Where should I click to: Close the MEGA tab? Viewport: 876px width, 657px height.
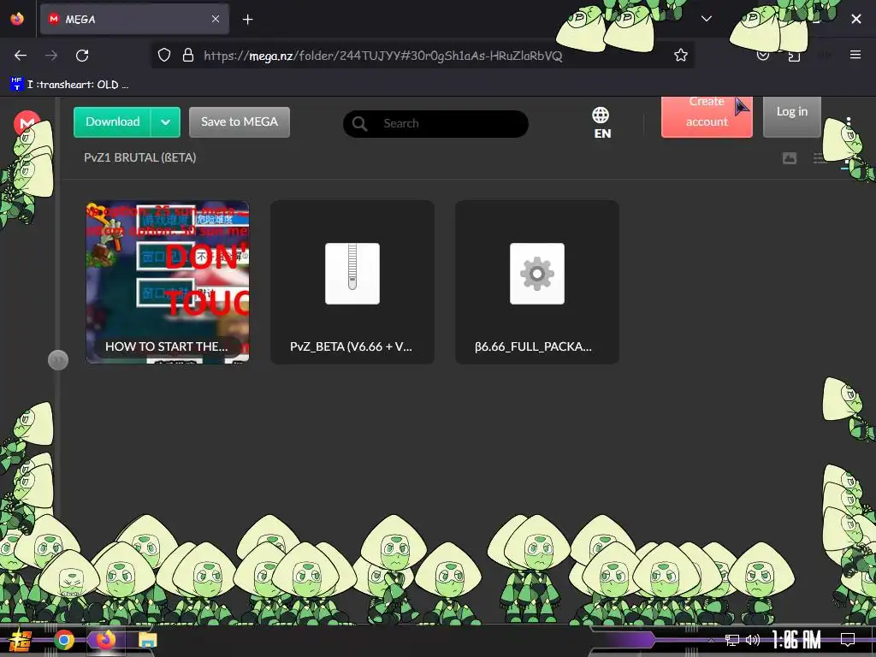coord(216,19)
